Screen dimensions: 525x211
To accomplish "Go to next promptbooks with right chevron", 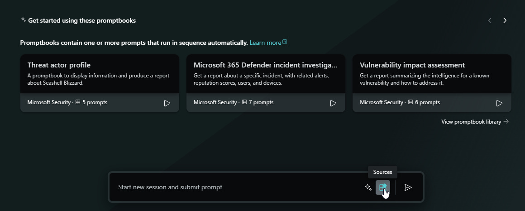I will [505, 20].
